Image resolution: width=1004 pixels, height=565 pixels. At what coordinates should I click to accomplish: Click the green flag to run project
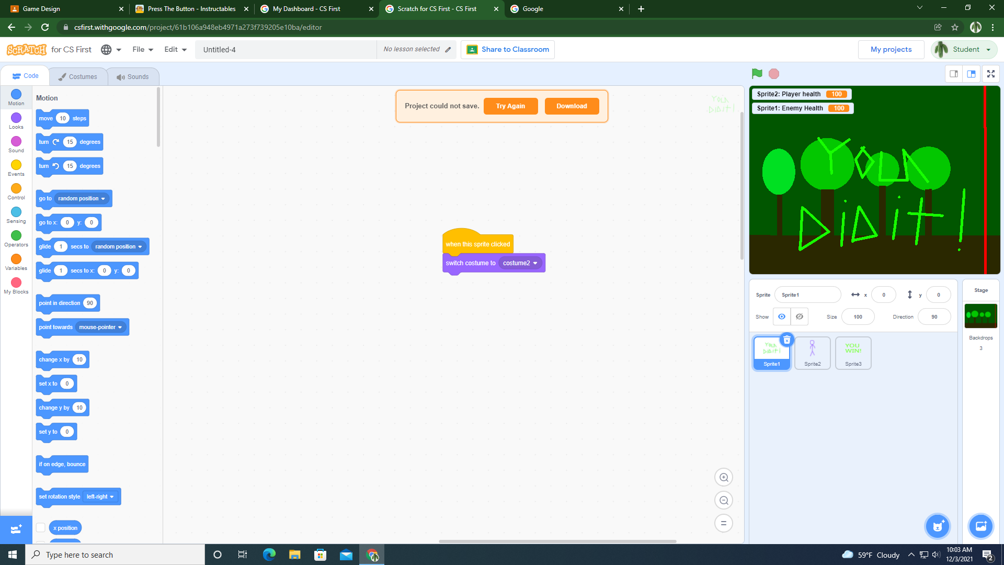click(x=757, y=74)
